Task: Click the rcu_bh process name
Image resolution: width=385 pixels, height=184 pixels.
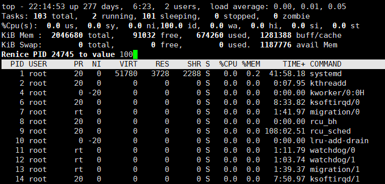Action: (x=324, y=121)
